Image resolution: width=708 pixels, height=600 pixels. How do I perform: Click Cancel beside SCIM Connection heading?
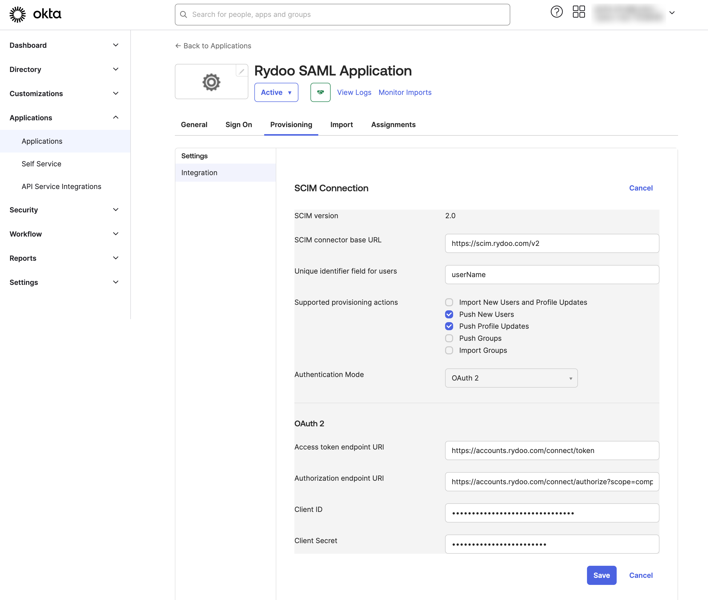(x=641, y=188)
